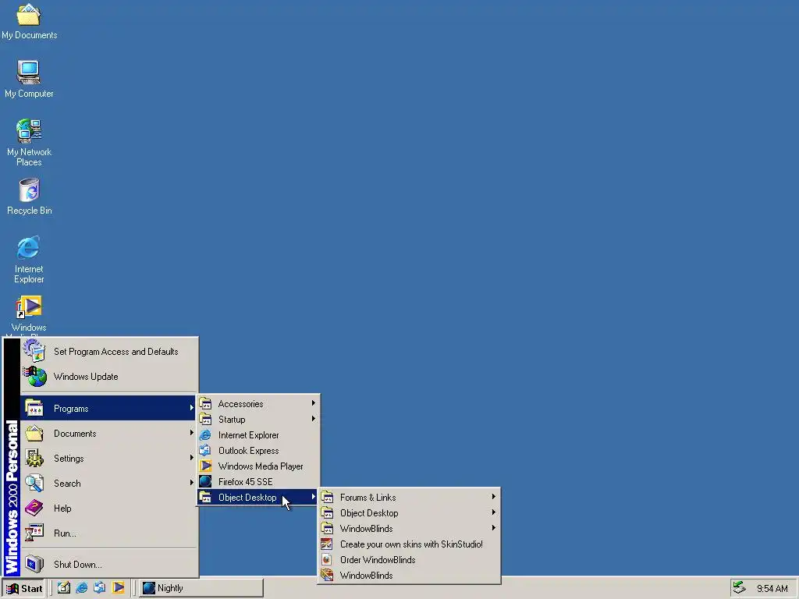Expand the Documents submenu arrow

192,432
